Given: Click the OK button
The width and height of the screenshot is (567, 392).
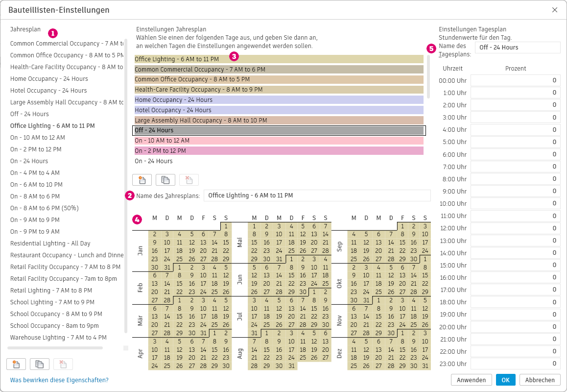Looking at the screenshot, I should point(505,380).
